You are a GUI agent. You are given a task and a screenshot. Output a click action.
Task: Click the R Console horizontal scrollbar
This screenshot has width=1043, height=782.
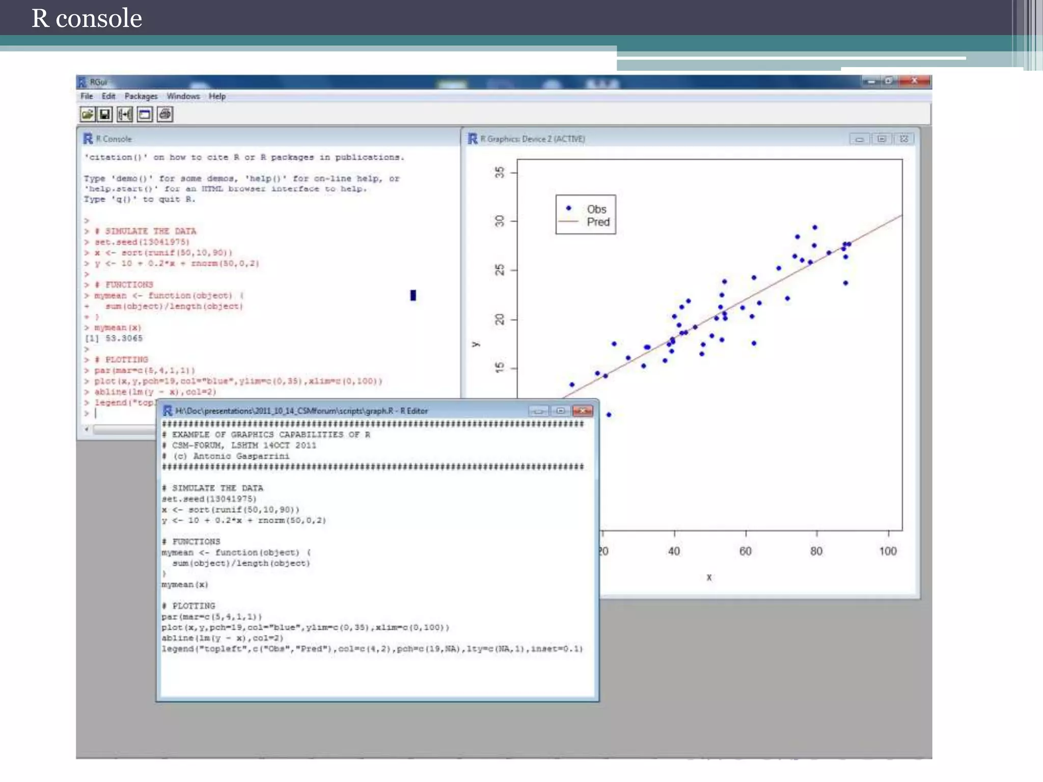122,430
